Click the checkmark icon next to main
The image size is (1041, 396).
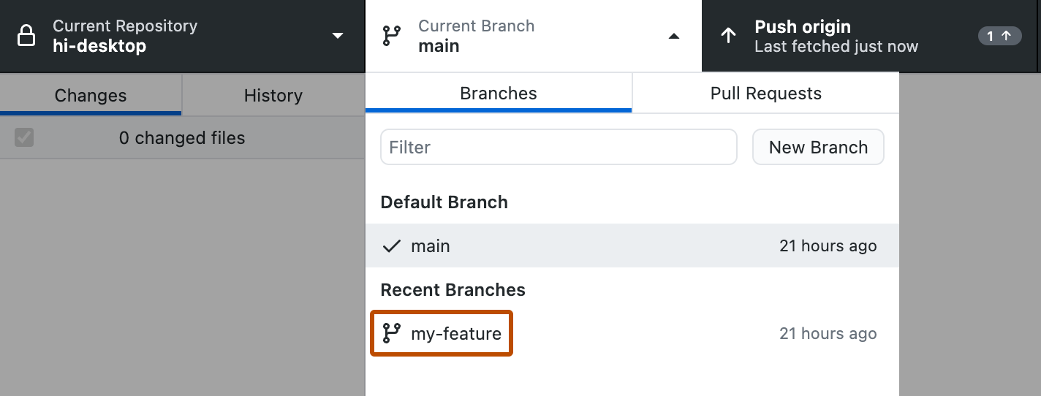click(392, 246)
